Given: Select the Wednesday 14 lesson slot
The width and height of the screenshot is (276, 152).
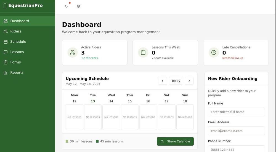Looking at the screenshot, I should tap(111, 117).
